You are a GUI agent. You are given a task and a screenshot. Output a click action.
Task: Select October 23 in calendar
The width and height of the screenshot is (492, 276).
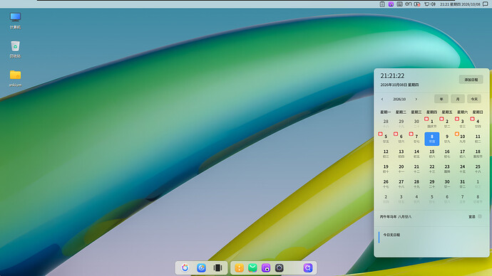[447, 169]
